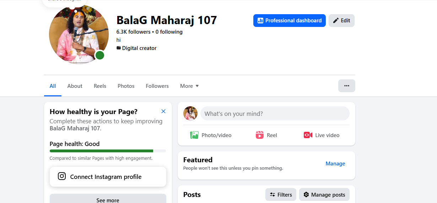Click "People won't see this unless you pin something" note
Viewport: 437px width, 203px height.
click(233, 168)
